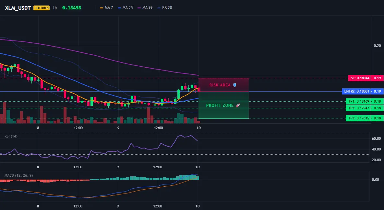384x210 pixels.
Task: Click the shield icon beside RISK AREA
Action: click(234, 85)
